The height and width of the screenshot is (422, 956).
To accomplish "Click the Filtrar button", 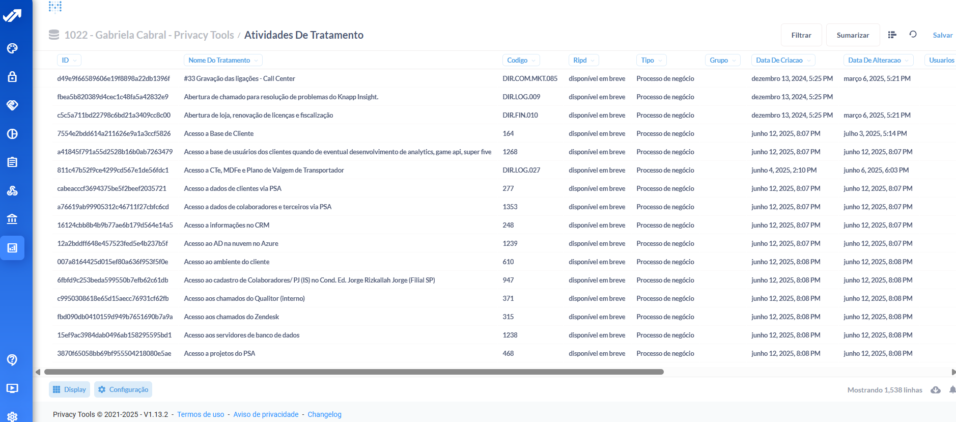I will point(801,35).
